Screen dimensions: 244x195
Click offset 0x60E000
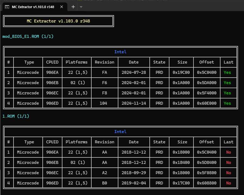tap(207, 103)
